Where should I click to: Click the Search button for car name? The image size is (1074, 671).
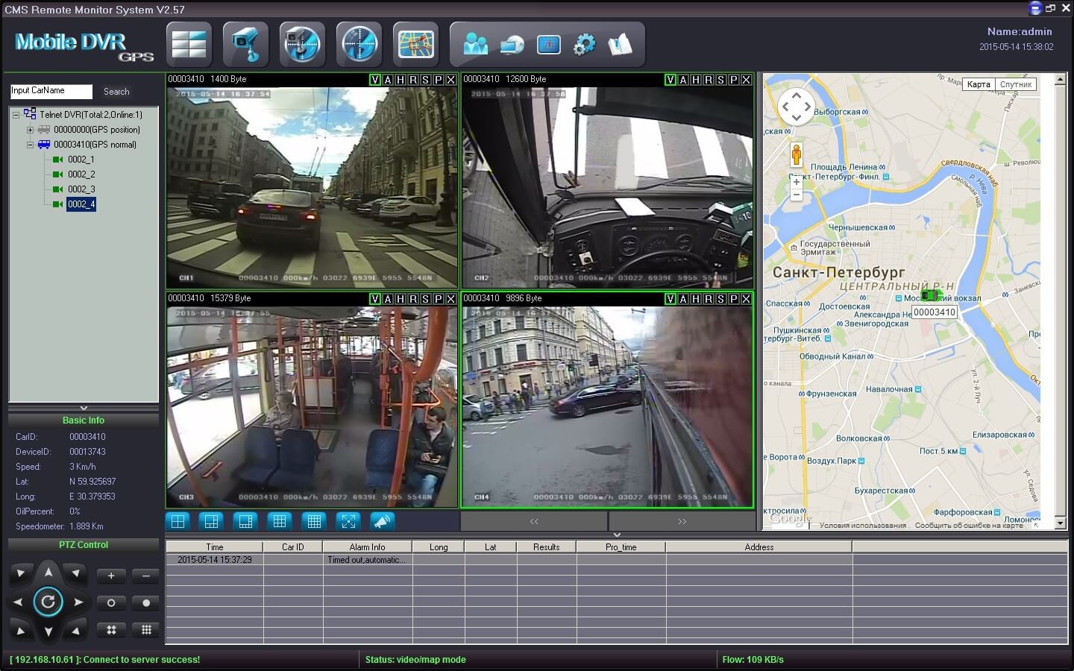coord(116,92)
